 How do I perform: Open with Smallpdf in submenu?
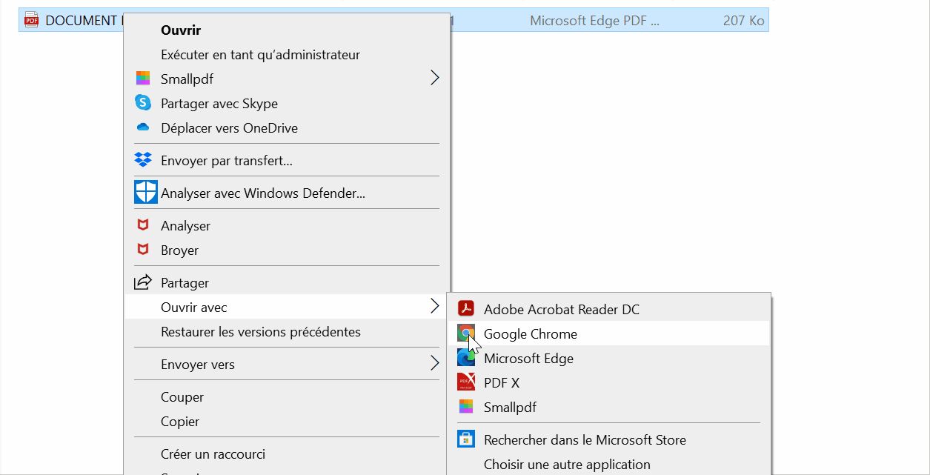pos(609,408)
